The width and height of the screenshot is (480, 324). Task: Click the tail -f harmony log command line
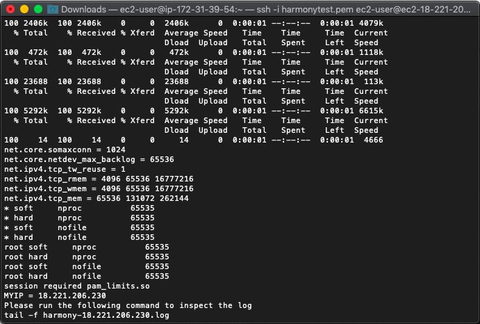(85, 316)
